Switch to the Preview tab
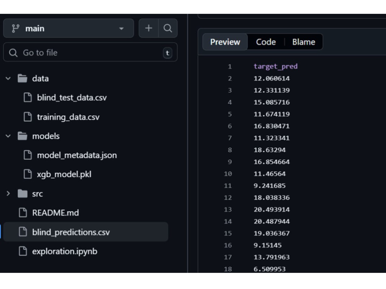 225,42
